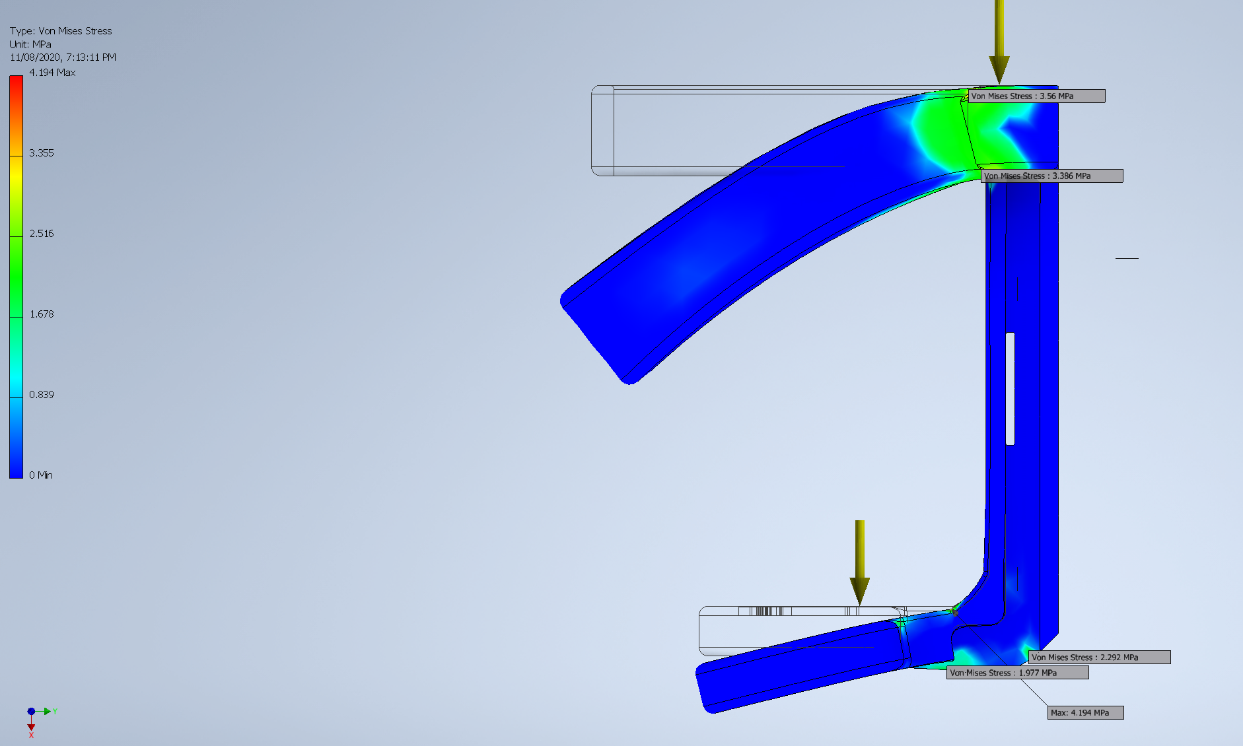Click the stress color bar legend
1243x746 pixels.
(16, 277)
